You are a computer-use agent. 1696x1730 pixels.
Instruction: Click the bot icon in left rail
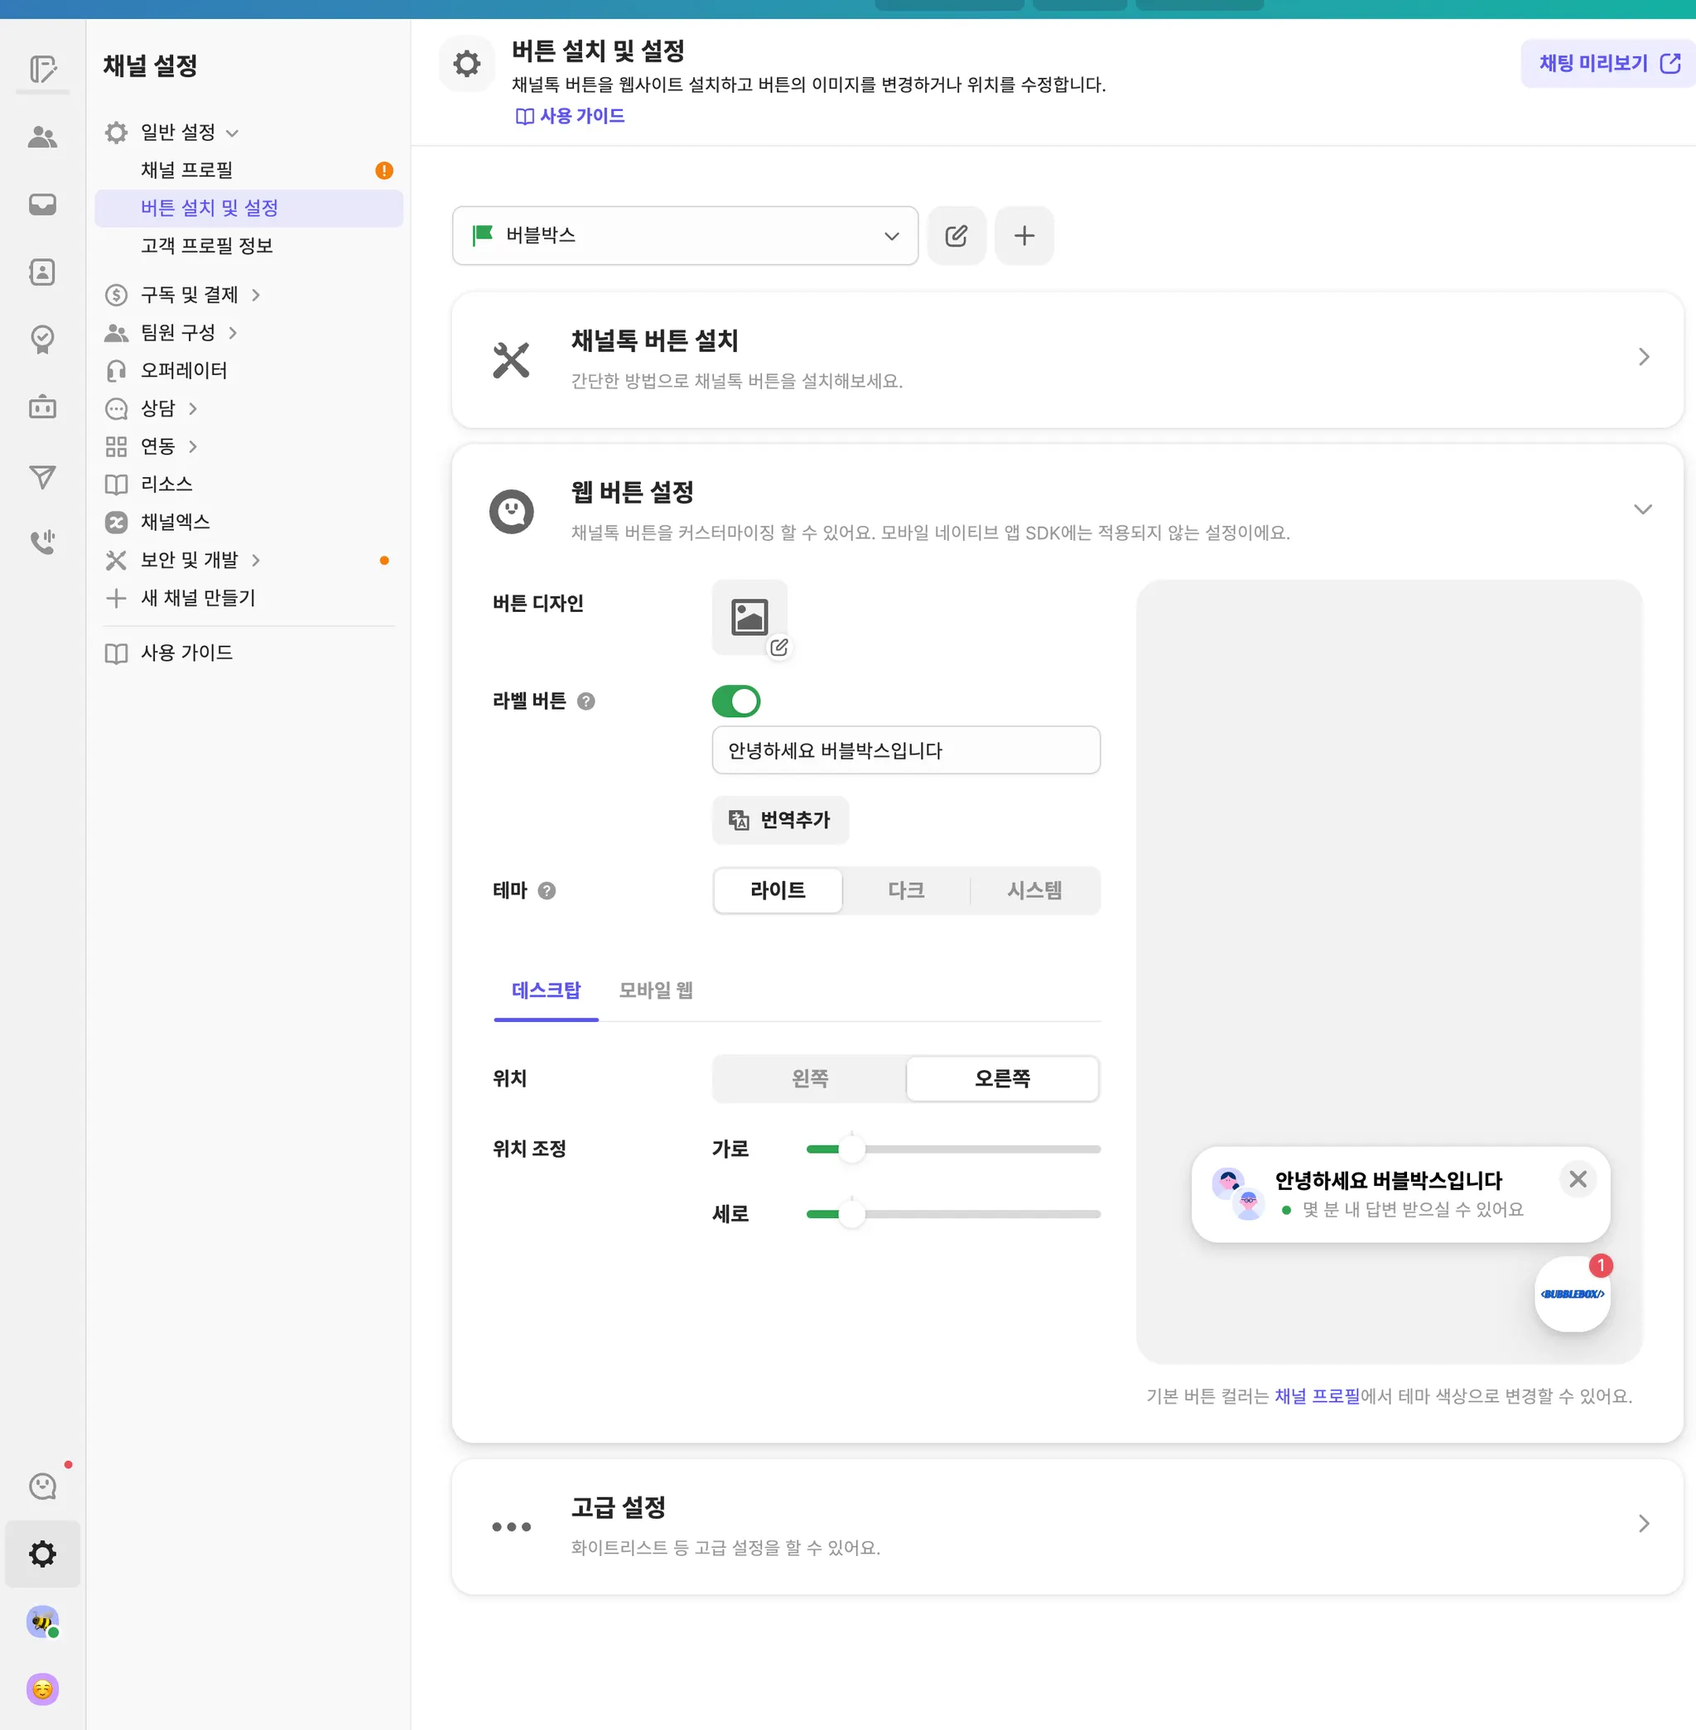click(x=42, y=407)
